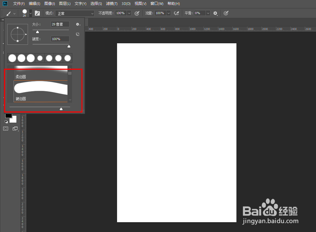This screenshot has height=232, width=316.
Task: Toggle the brush settings panel
Action: coord(37,13)
